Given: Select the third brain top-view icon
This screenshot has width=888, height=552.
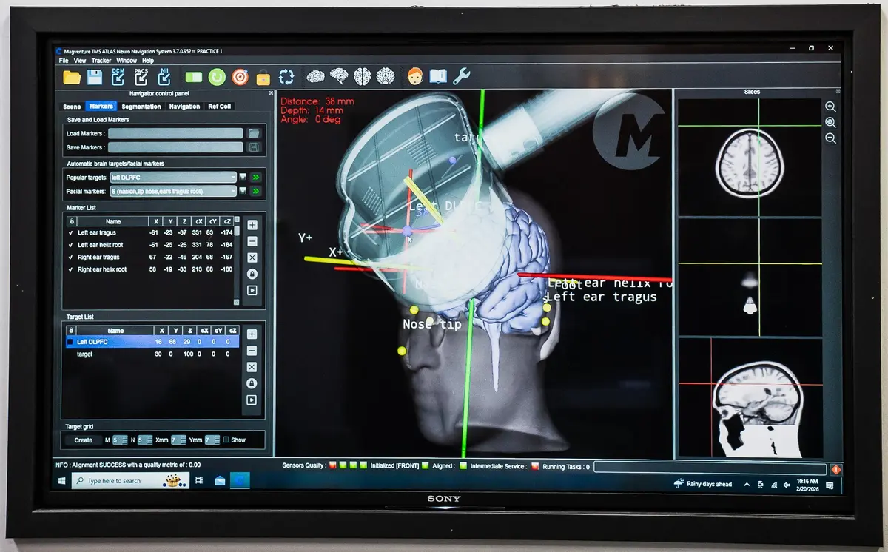Looking at the screenshot, I should (362, 75).
